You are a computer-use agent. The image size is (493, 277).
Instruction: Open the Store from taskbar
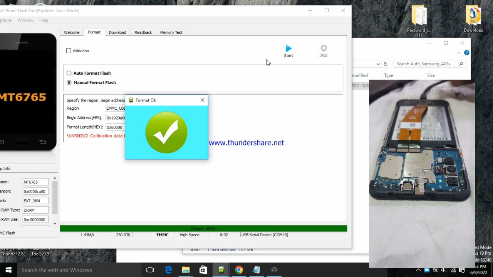pyautogui.click(x=203, y=270)
